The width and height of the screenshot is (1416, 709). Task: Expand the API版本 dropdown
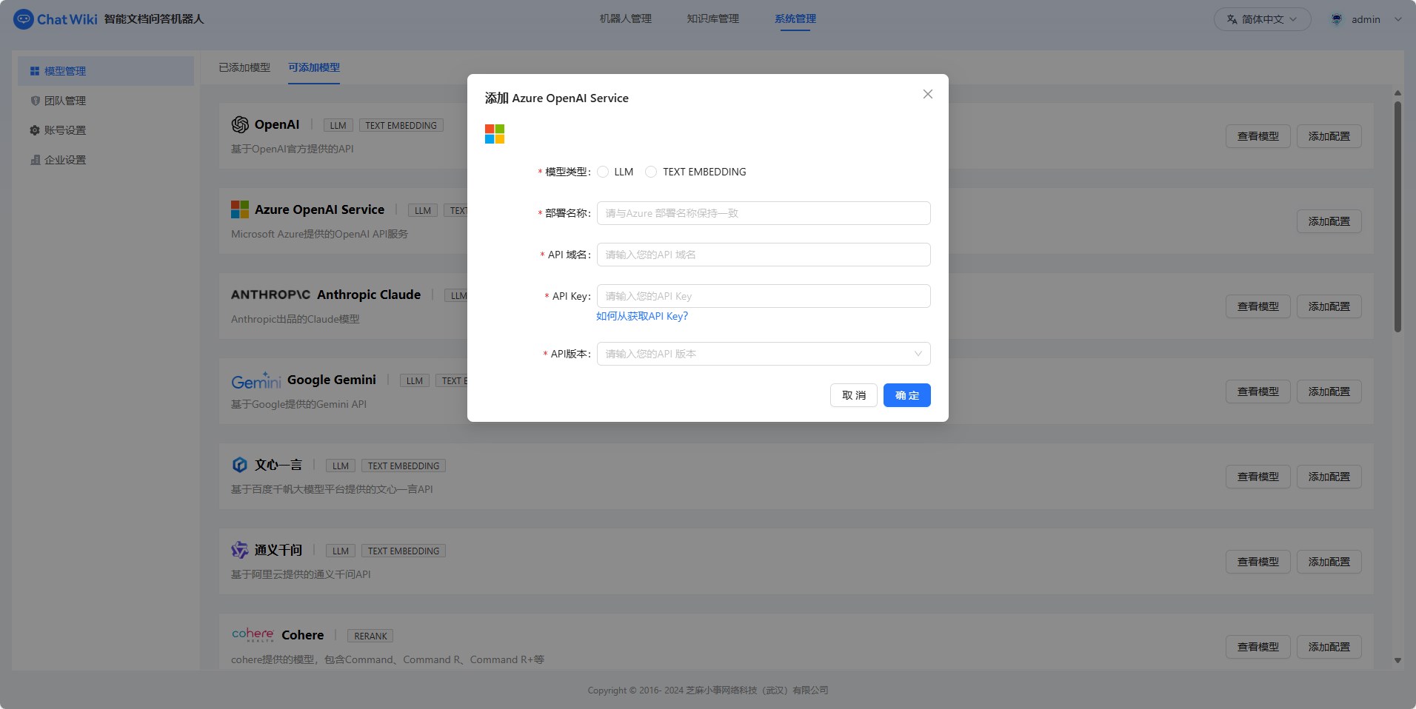pyautogui.click(x=764, y=354)
